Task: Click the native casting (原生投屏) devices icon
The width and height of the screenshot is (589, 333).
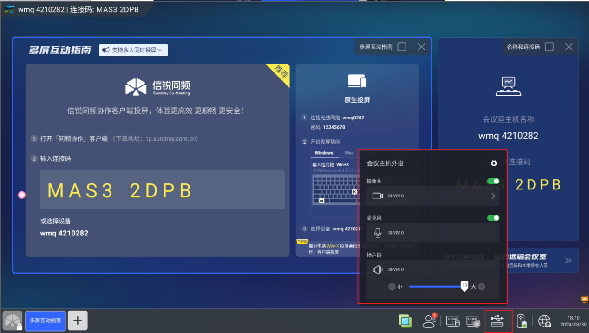Action: coord(357,81)
